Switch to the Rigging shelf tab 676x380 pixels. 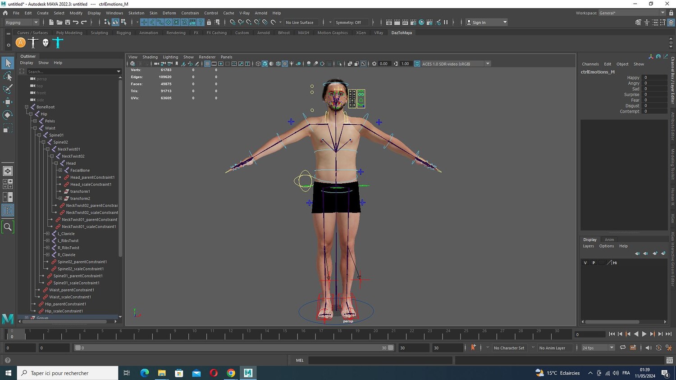click(123, 33)
